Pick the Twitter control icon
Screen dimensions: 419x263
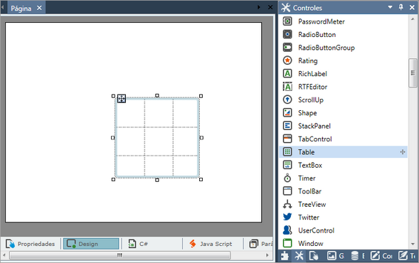click(287, 217)
